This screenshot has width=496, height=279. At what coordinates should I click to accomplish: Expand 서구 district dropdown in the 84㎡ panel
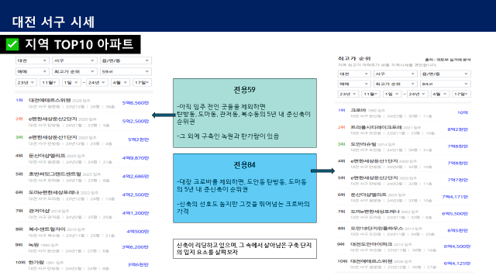tap(395, 74)
